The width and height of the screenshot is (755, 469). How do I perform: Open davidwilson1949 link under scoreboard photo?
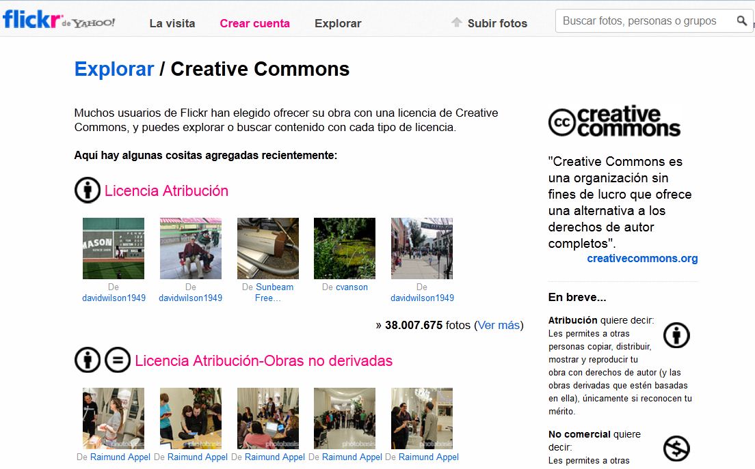pyautogui.click(x=114, y=298)
